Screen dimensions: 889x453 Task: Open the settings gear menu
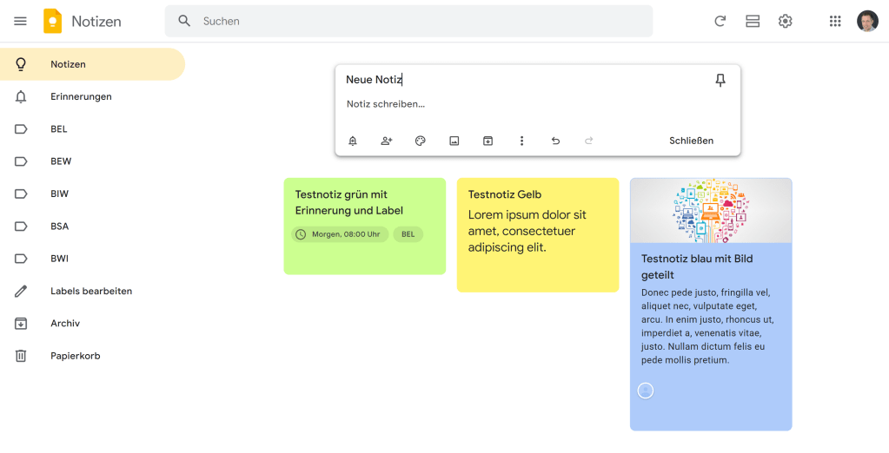point(786,21)
